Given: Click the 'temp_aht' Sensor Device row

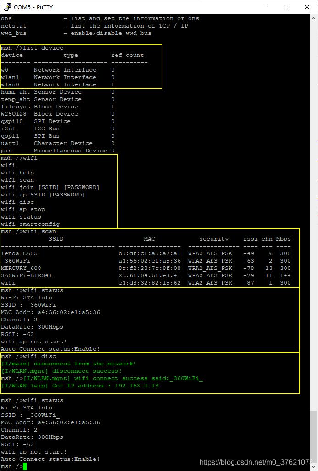Looking at the screenshot, I should pyautogui.click(x=58, y=99).
